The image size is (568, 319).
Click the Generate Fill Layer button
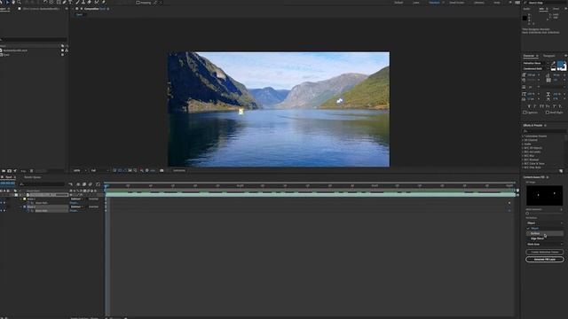pyautogui.click(x=544, y=260)
